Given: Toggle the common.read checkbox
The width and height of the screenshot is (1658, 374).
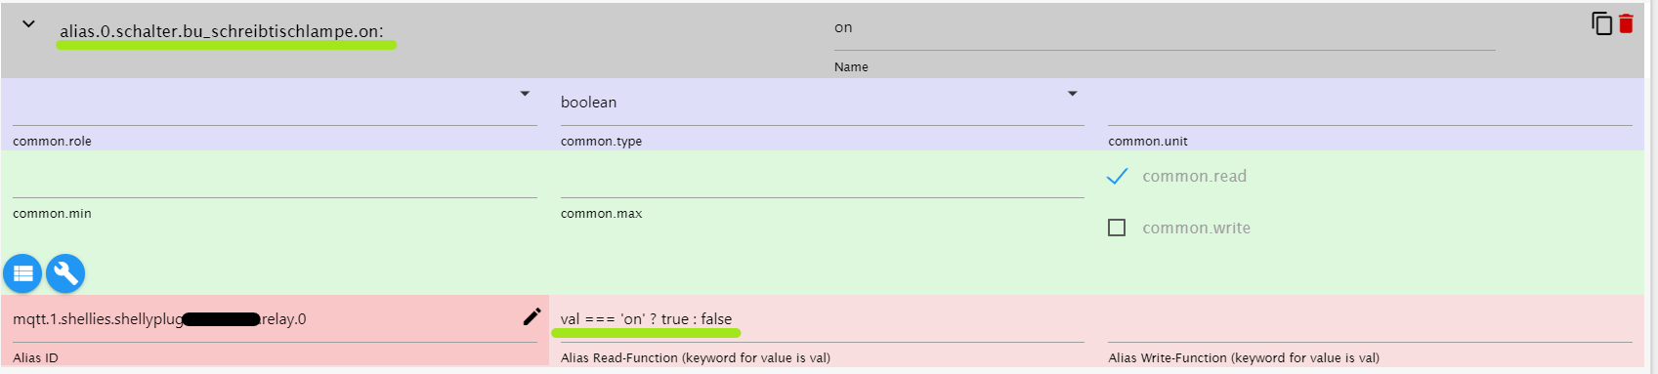Looking at the screenshot, I should [1117, 177].
